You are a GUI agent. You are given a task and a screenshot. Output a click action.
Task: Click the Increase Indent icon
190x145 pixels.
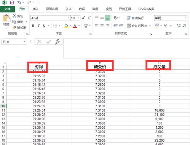coord(121,26)
